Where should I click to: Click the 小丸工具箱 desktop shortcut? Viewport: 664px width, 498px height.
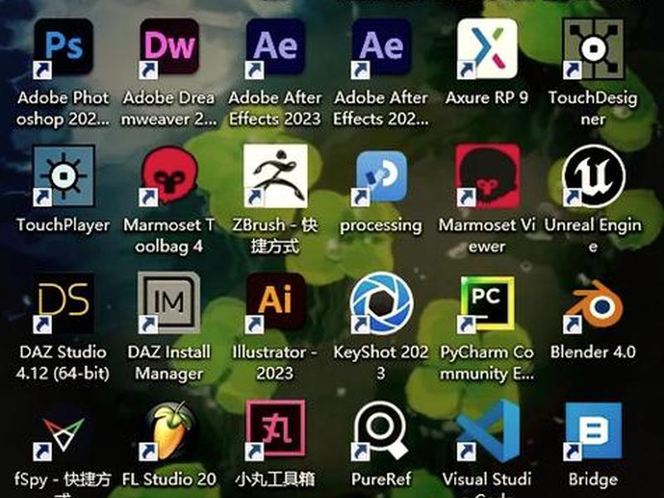(x=276, y=430)
